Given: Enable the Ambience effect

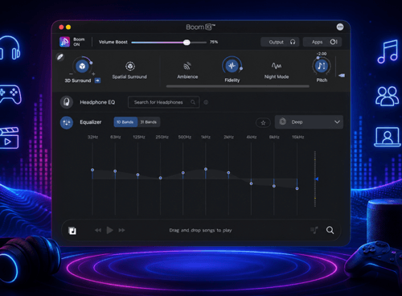Looking at the screenshot, I should [187, 66].
